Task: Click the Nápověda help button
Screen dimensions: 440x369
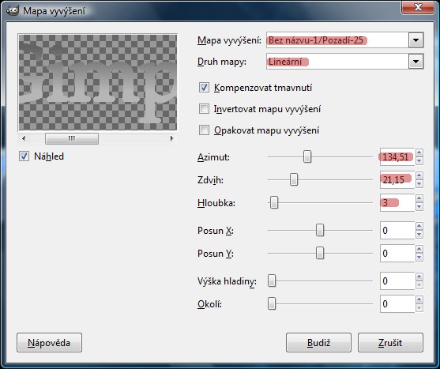Action: click(50, 343)
